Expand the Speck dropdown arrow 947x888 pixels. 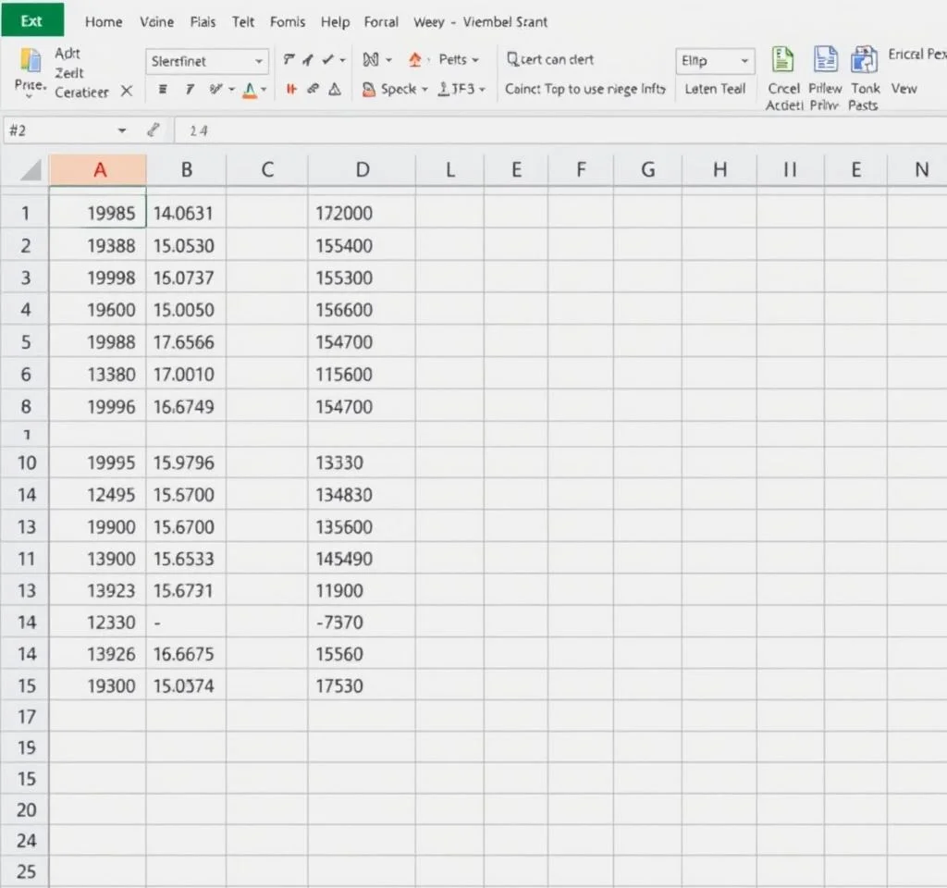click(x=424, y=90)
